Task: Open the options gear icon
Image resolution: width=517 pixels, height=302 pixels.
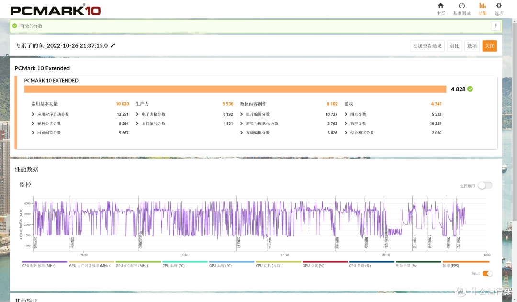Action: pos(499,5)
